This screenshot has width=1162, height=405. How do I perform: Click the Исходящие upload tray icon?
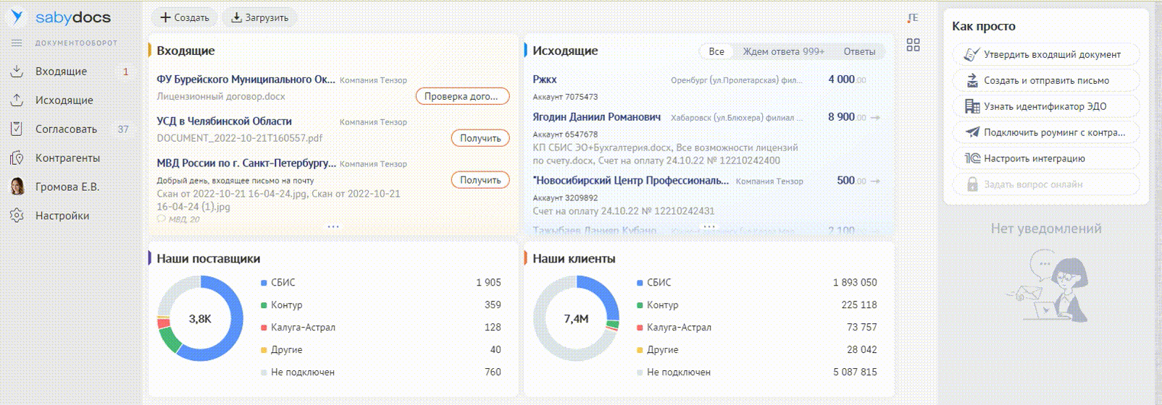coord(17,100)
